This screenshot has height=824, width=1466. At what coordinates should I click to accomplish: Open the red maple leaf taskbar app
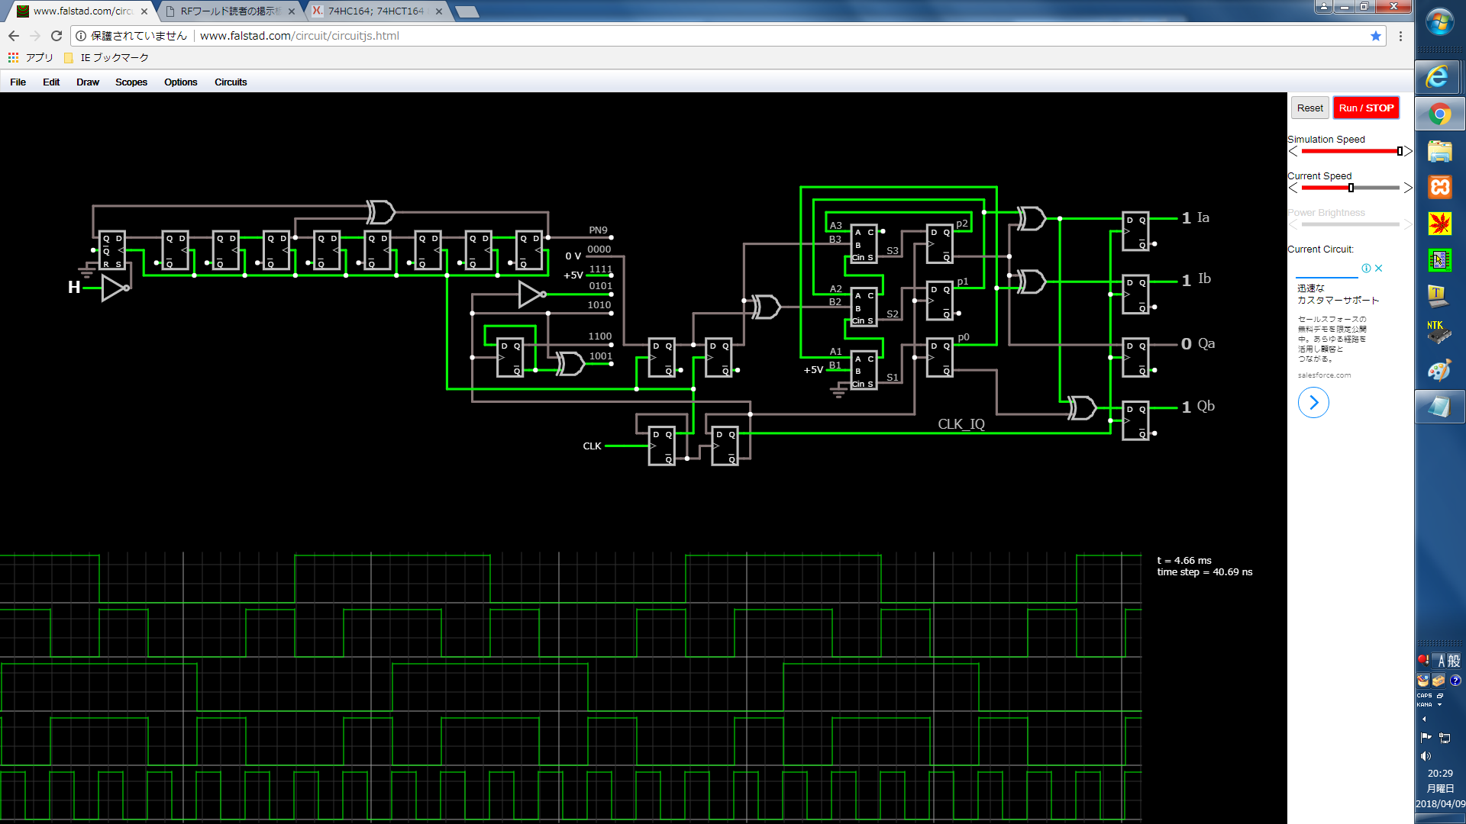coord(1440,224)
